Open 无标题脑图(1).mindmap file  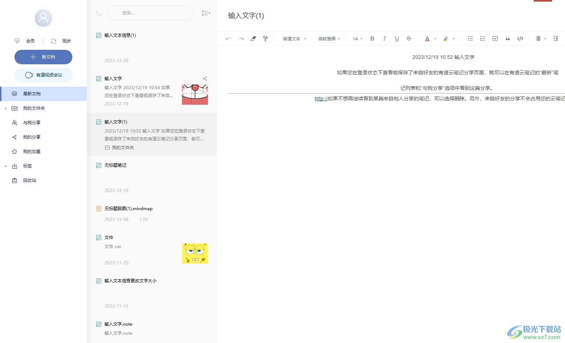pos(152,214)
